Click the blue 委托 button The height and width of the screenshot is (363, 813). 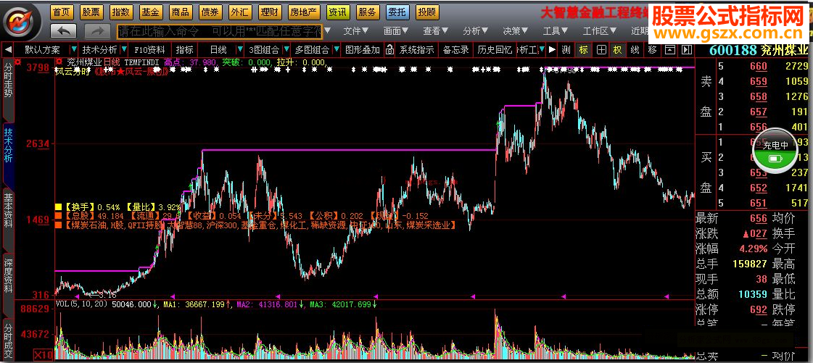coord(397,12)
